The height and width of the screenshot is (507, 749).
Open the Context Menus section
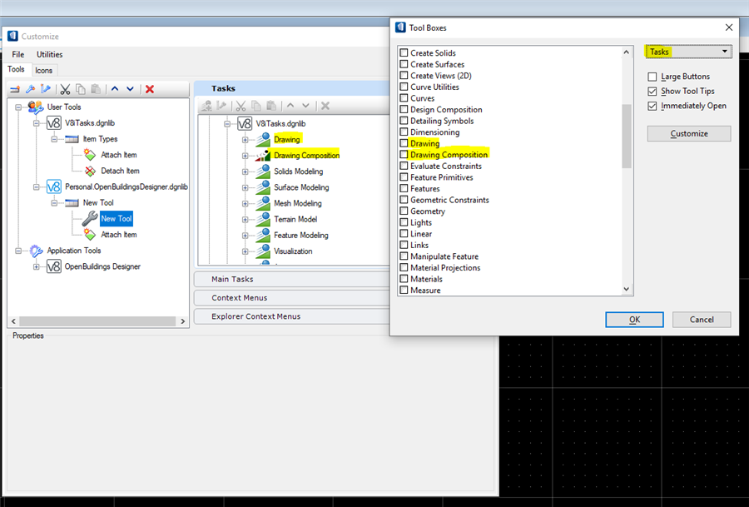pyautogui.click(x=292, y=298)
